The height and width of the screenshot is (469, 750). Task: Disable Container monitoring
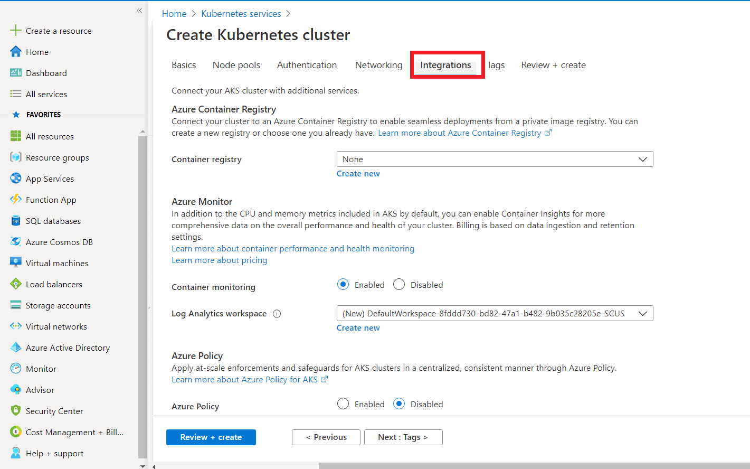399,284
